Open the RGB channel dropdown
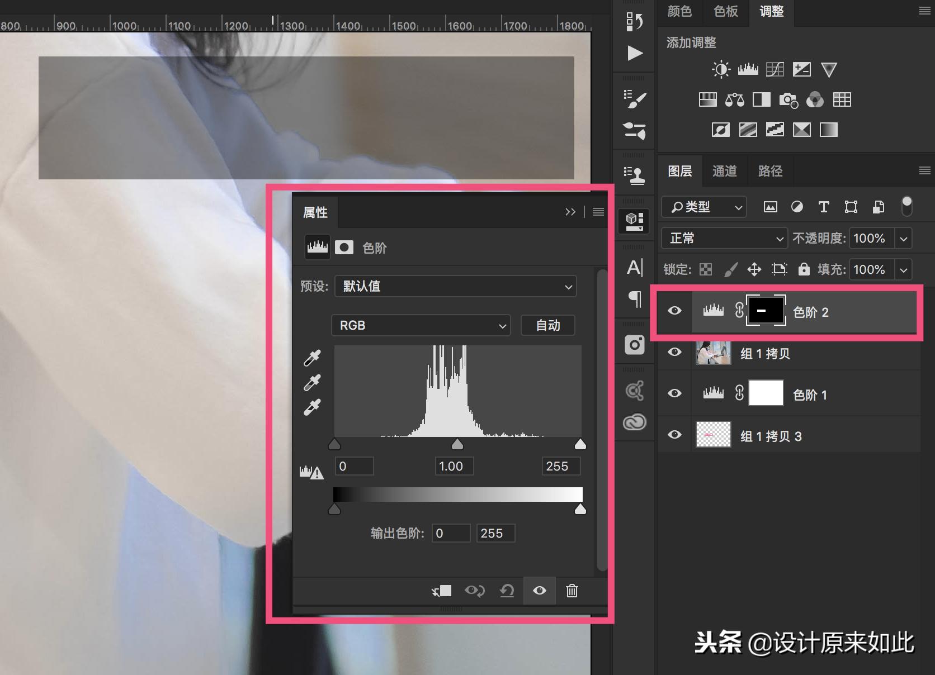Image resolution: width=935 pixels, height=675 pixels. click(421, 325)
